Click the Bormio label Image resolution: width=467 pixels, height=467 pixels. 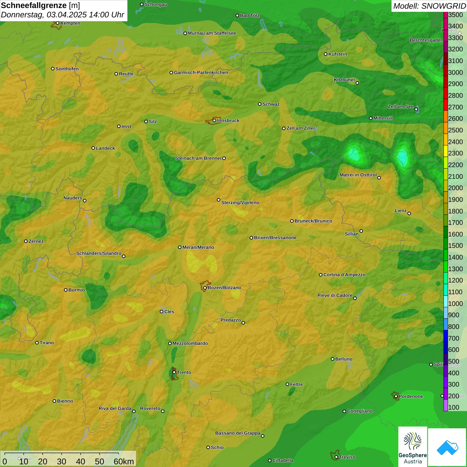pos(76,290)
